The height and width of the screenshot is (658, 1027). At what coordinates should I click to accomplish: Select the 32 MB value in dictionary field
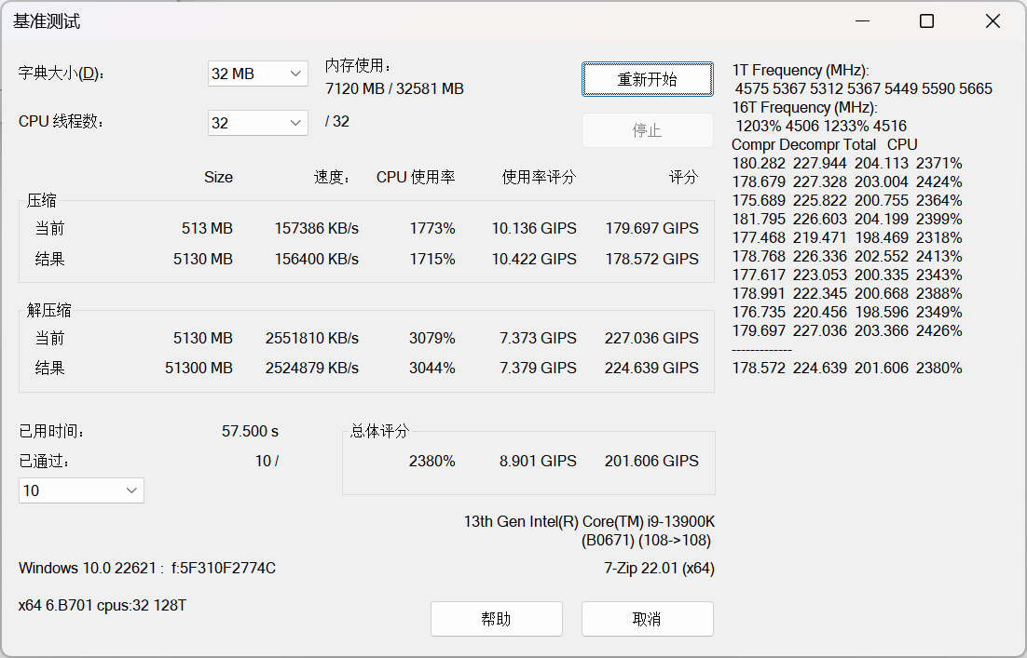(236, 74)
